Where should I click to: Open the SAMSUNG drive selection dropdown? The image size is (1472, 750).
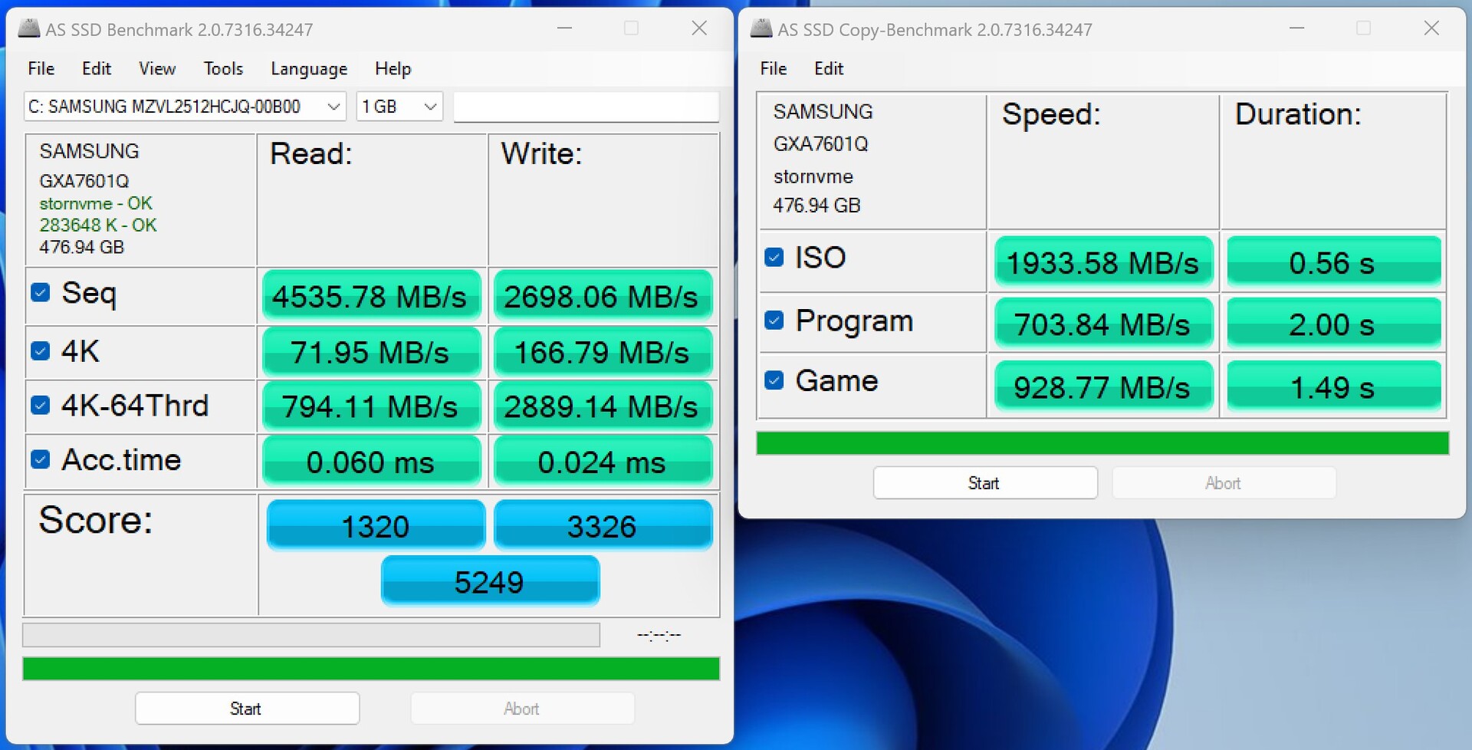[185, 107]
